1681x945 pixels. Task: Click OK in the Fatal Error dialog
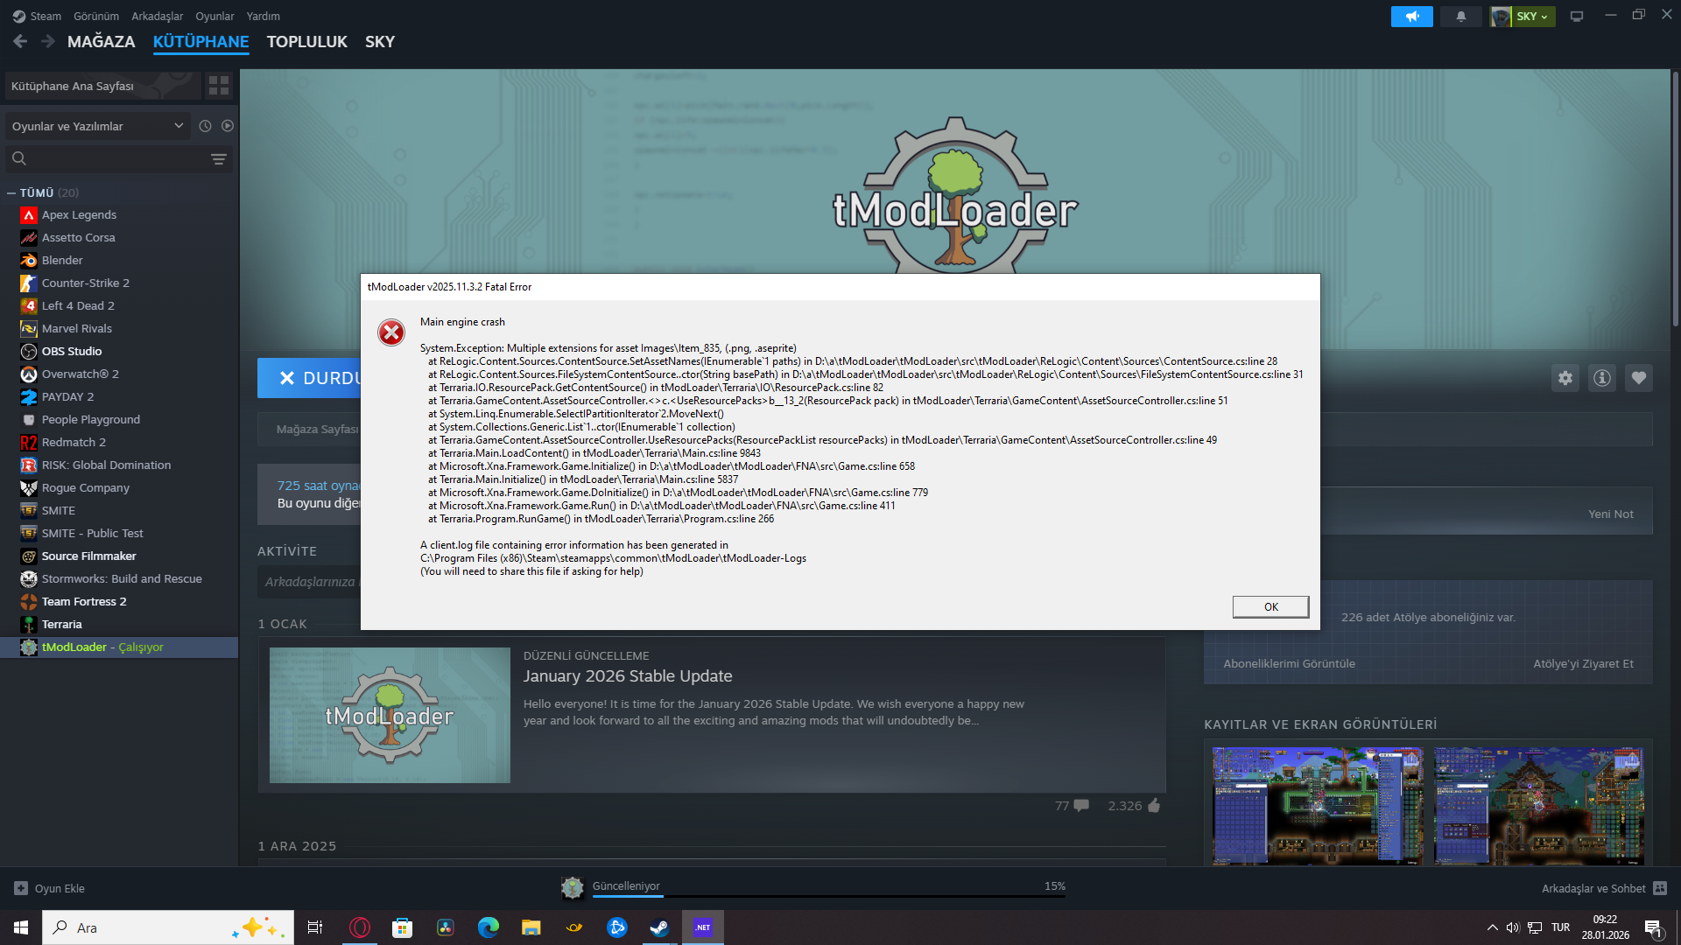click(x=1270, y=606)
